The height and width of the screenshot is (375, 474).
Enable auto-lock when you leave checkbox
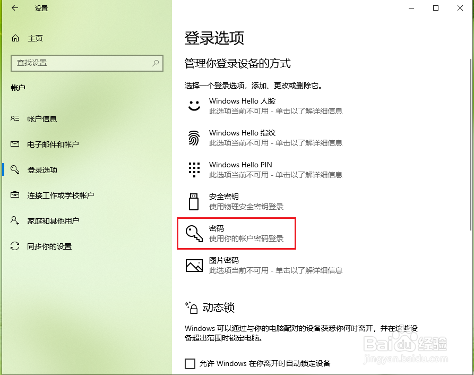click(189, 363)
